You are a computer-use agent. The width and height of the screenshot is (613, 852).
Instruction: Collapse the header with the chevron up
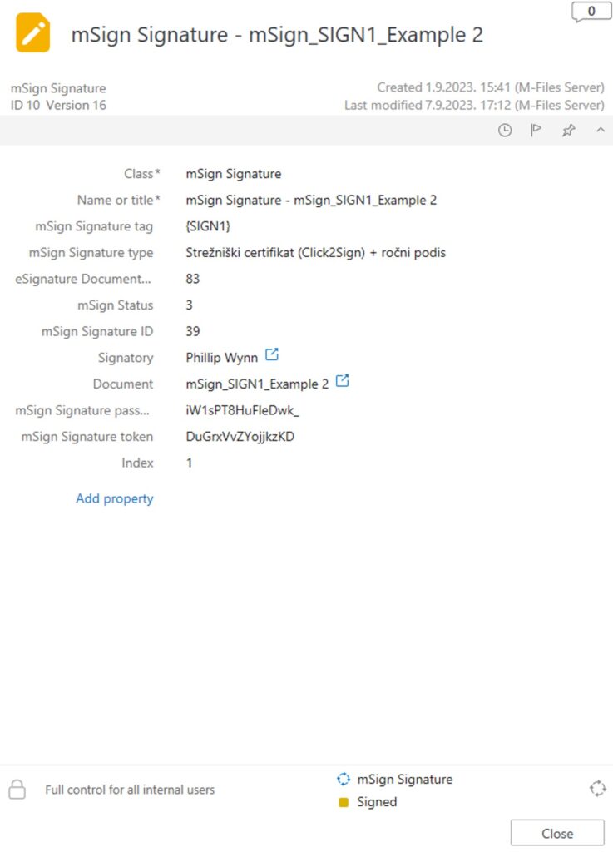pyautogui.click(x=601, y=130)
